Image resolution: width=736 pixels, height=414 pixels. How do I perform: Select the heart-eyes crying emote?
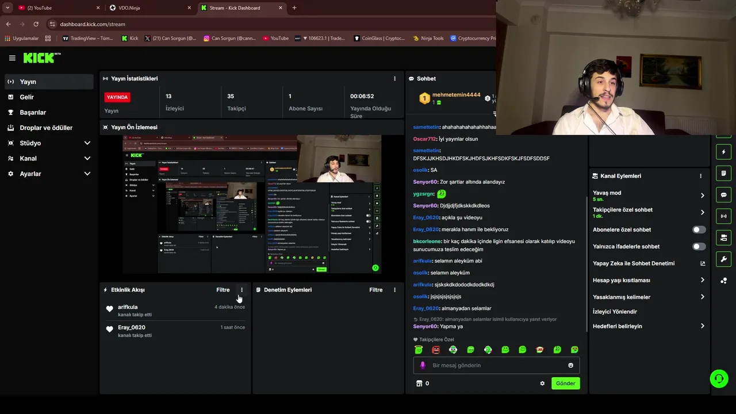[x=574, y=350]
